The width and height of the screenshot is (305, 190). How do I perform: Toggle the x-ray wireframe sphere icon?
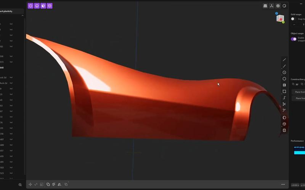point(278,6)
